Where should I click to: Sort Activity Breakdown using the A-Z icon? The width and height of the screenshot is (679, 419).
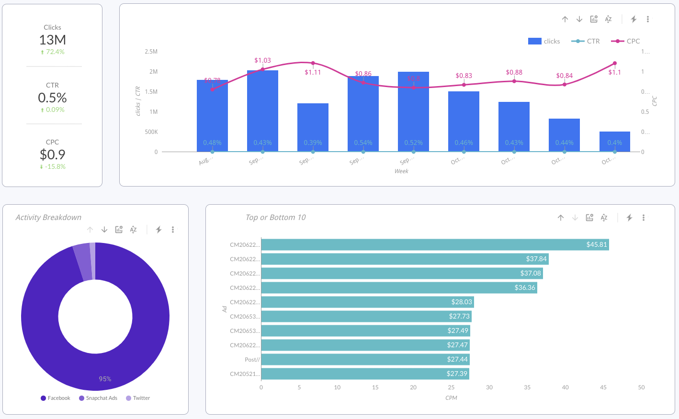tap(133, 229)
